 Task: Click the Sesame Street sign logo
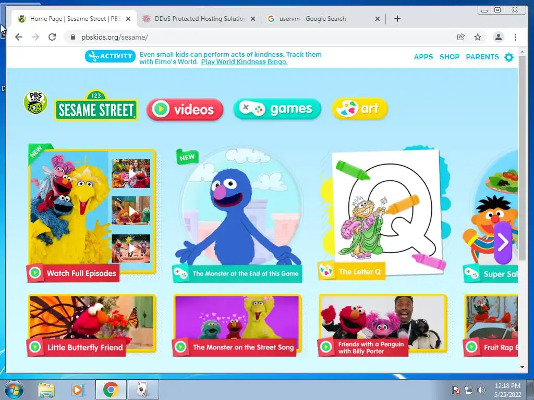[x=96, y=105]
